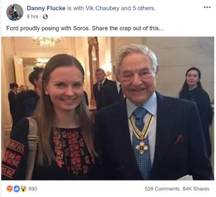The height and width of the screenshot is (197, 216).
Task: Click the chandelier area in the photo
Action: (46, 41)
